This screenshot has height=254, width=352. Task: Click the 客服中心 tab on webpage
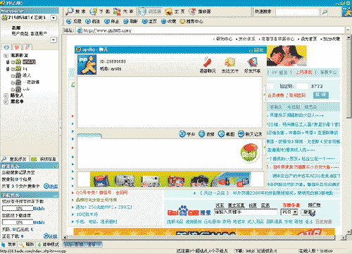point(328,73)
